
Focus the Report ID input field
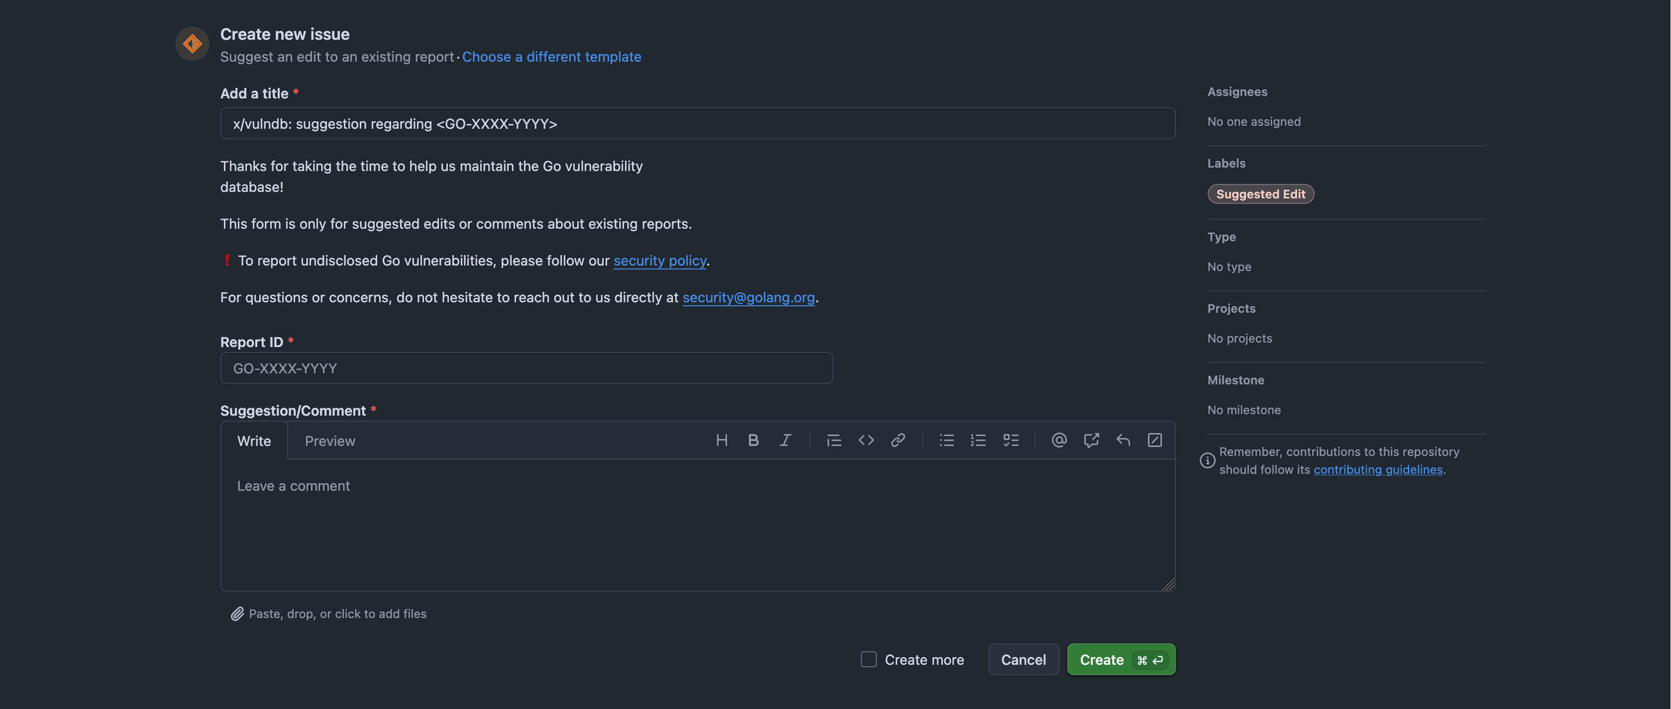coord(526,368)
